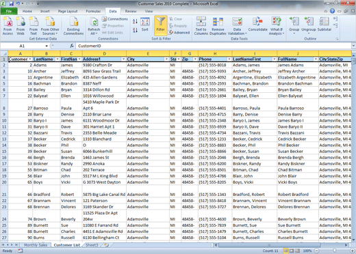Click the Zoom Out minus button
Image resolution: width=356 pixels, height=254 pixels.
[317, 251]
